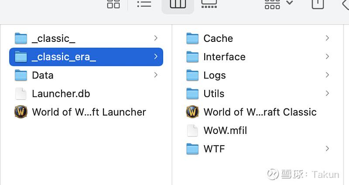Switch to gallery view
Image resolution: width=349 pixels, height=185 pixels.
pyautogui.click(x=209, y=4)
